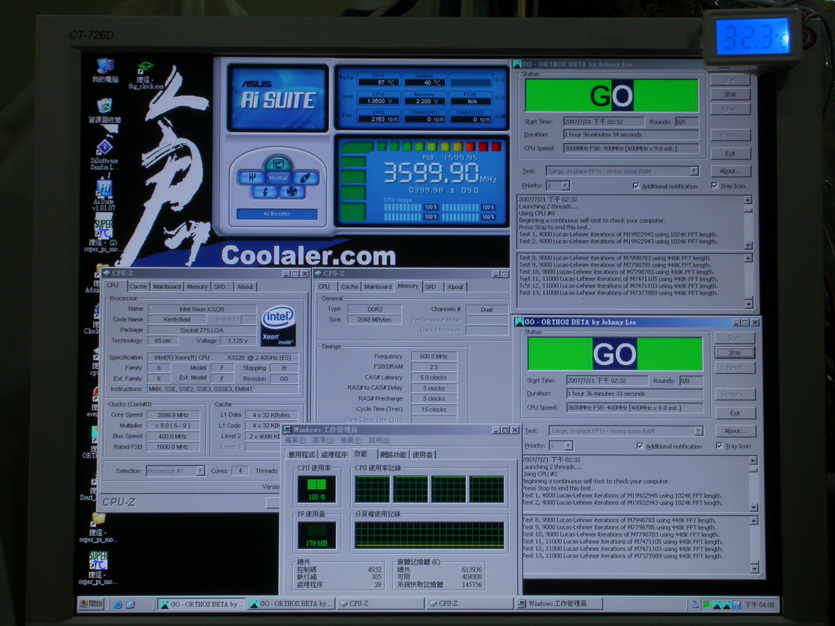Click scroll-up arrow of lower ORTHOS top log
Image resolution: width=835 pixels, height=626 pixels.
(753, 460)
